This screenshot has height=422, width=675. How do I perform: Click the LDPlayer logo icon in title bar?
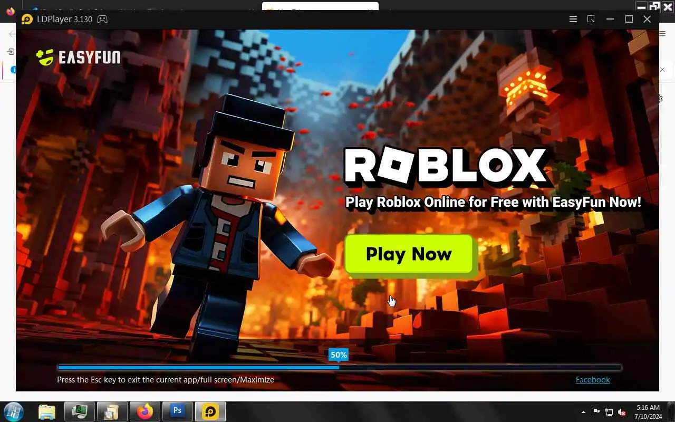pos(27,19)
